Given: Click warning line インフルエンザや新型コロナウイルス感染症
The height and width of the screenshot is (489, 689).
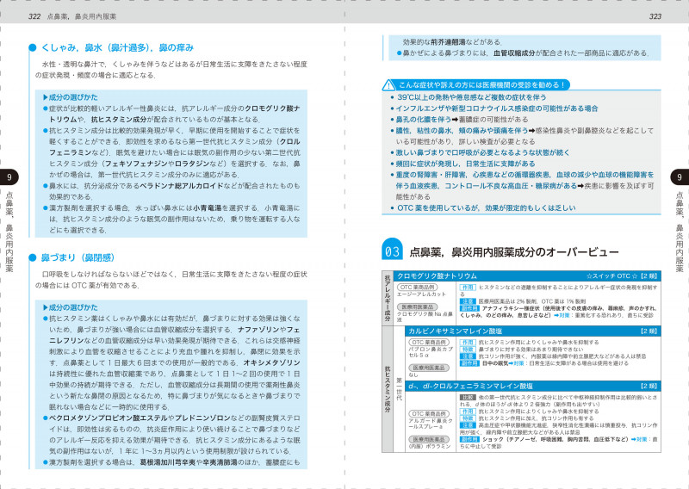Looking at the screenshot, I should 497,108.
